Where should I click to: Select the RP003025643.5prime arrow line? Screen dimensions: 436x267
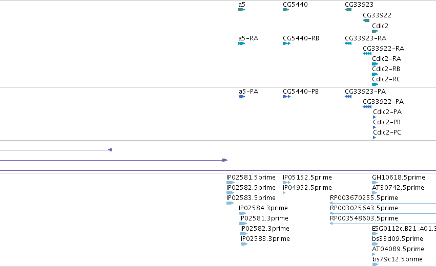click(x=383, y=213)
